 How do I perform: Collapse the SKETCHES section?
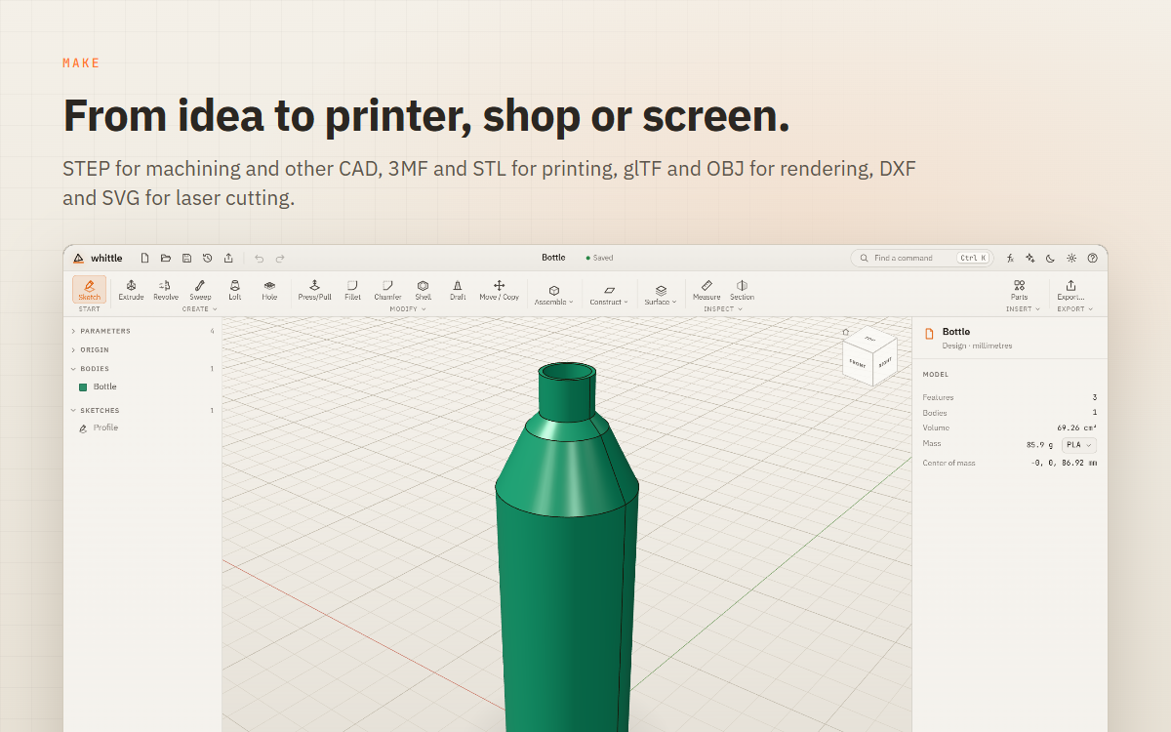click(x=142, y=410)
